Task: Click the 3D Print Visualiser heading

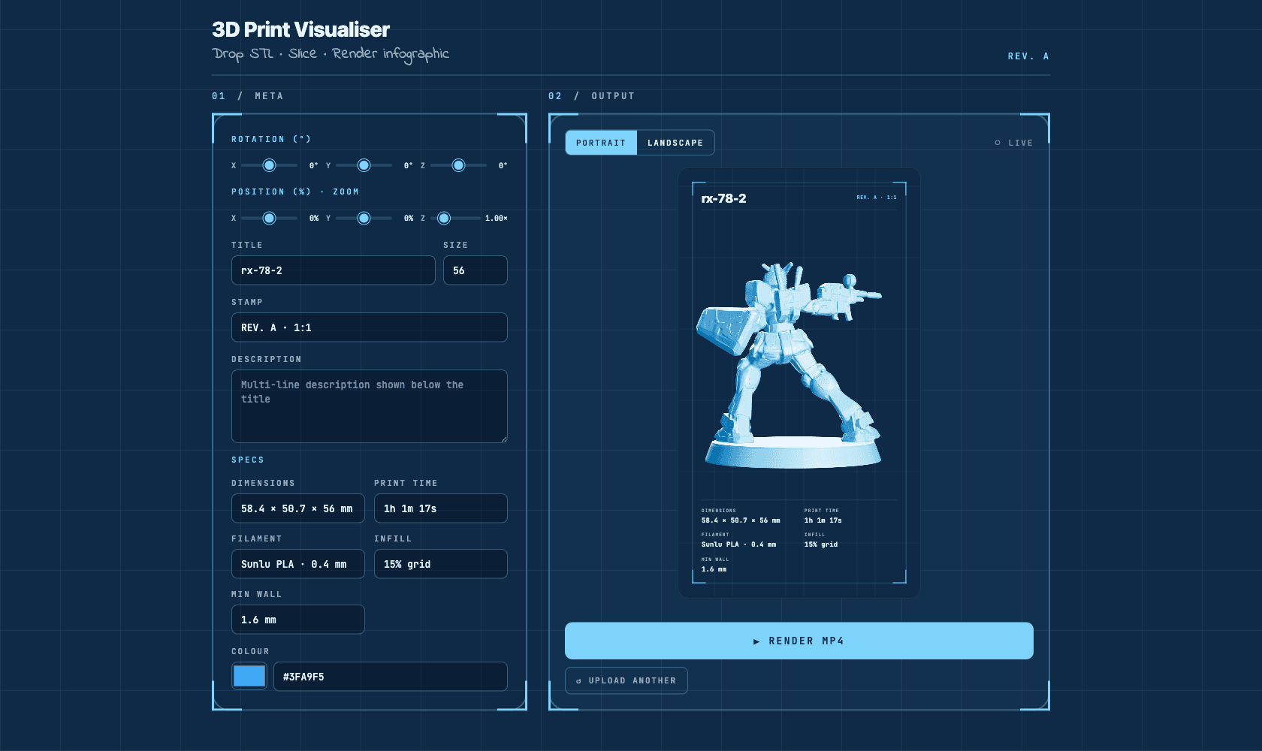Action: pos(300,29)
